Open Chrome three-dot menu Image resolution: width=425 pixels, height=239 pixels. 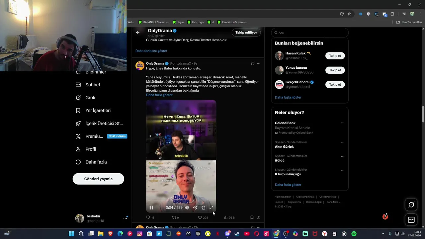tap(420, 14)
